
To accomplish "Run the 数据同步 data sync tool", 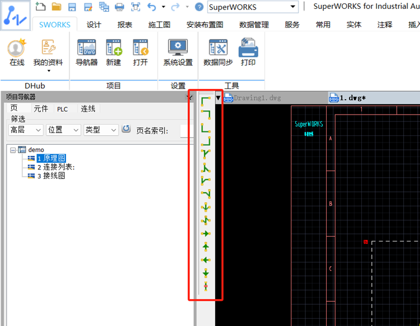I will click(x=218, y=53).
